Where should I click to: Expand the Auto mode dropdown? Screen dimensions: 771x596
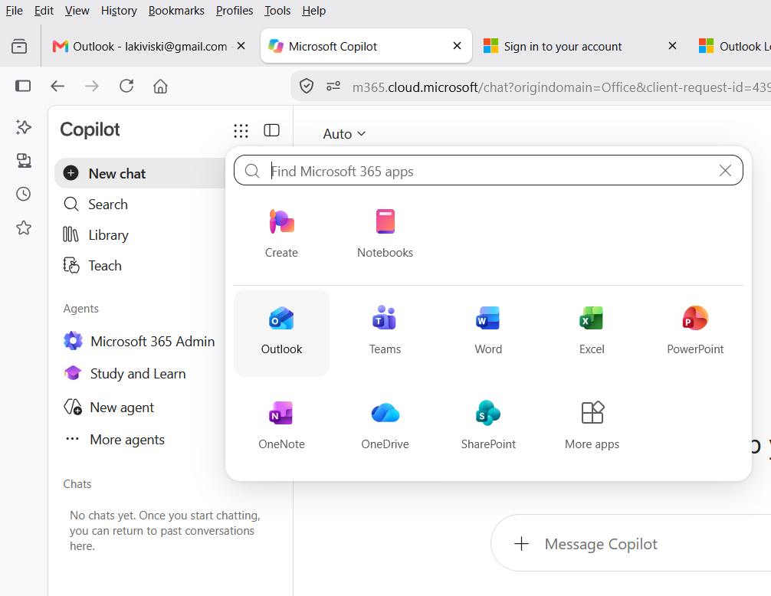pyautogui.click(x=344, y=133)
